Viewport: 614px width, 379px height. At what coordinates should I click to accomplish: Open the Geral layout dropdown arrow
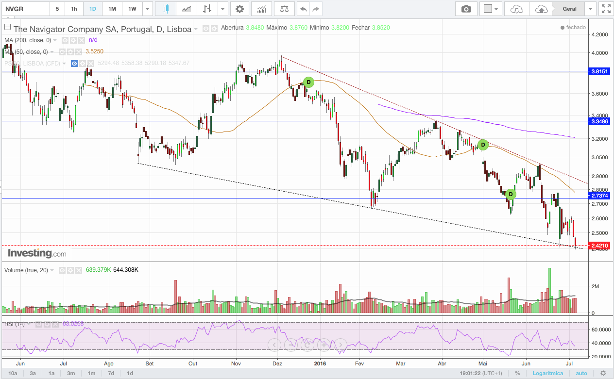(x=591, y=9)
